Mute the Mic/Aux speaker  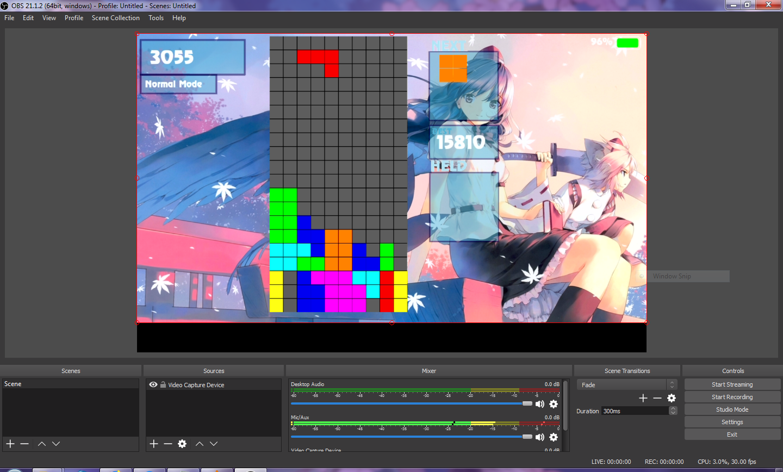pyautogui.click(x=540, y=437)
